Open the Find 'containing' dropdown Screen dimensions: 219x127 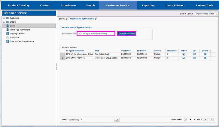click(x=75, y=120)
